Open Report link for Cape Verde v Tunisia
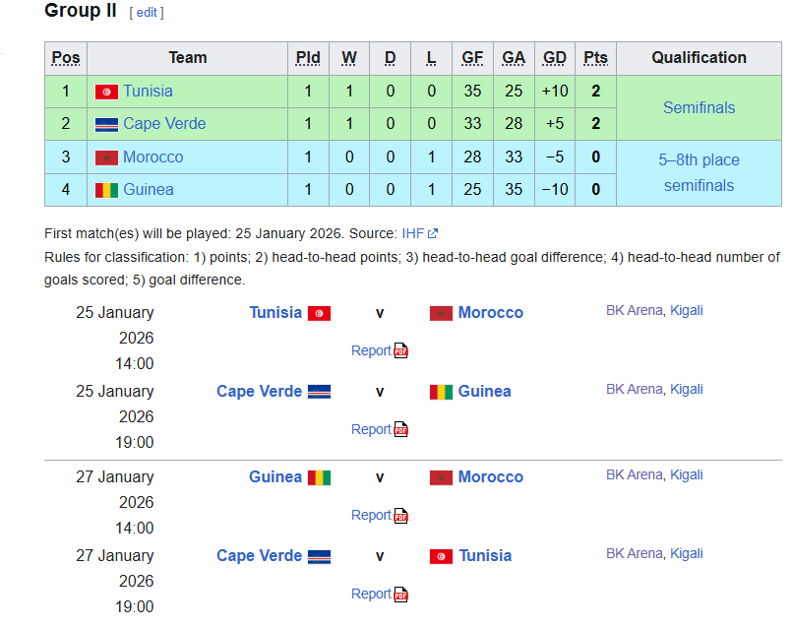This screenshot has height=628, width=792. pos(371,594)
